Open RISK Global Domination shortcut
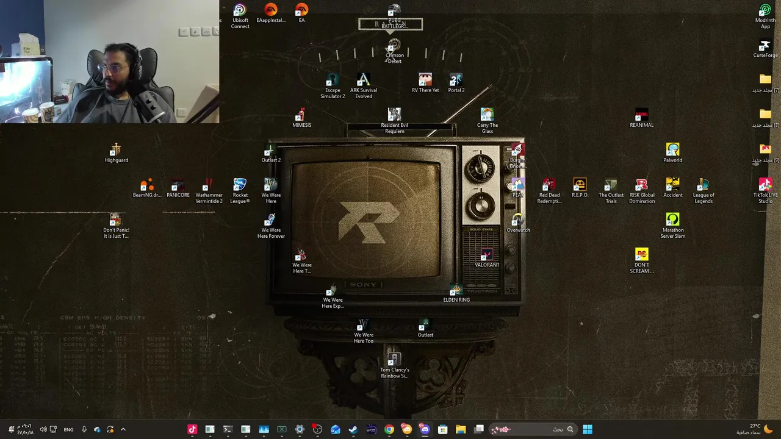781x439 pixels. (x=642, y=190)
